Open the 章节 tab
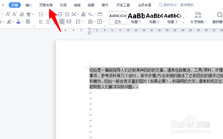Viewport: 223px width, 139px height. coord(105,5)
